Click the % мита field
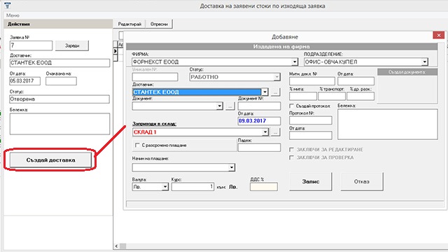The image size is (448, 252). coord(303,97)
